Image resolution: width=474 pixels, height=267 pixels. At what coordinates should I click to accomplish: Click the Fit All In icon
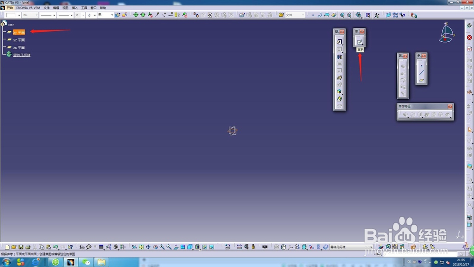[x=141, y=247]
